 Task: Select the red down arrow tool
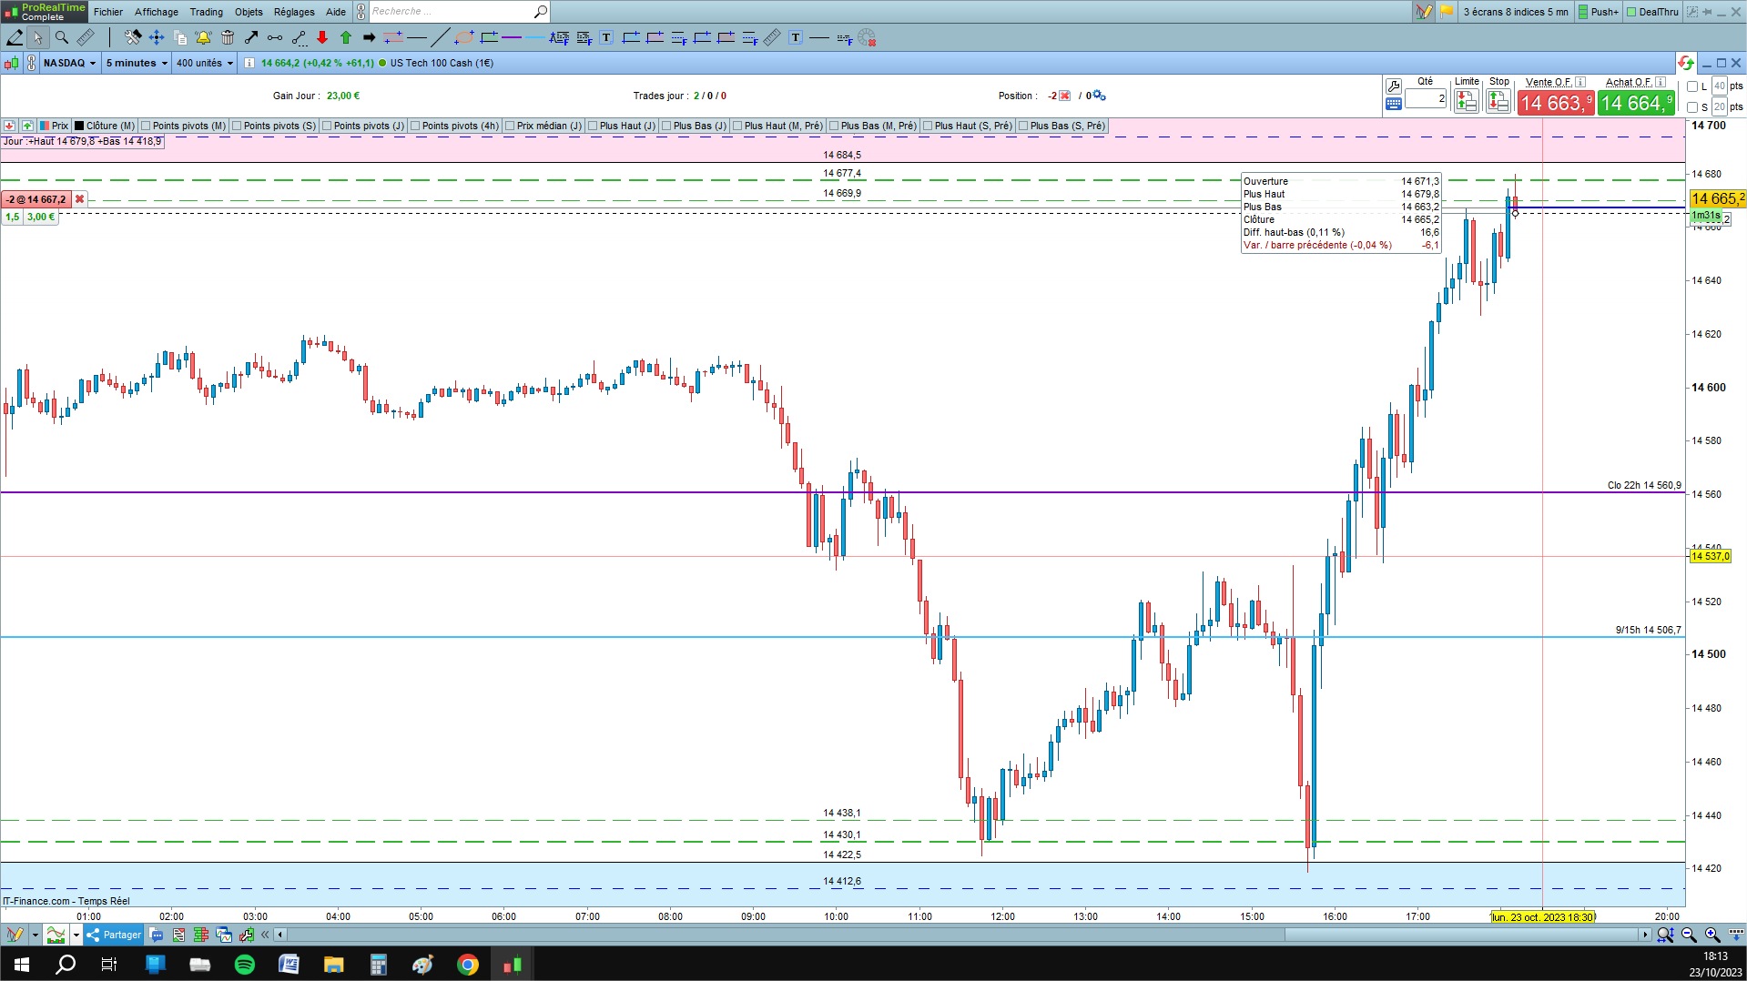(x=322, y=37)
